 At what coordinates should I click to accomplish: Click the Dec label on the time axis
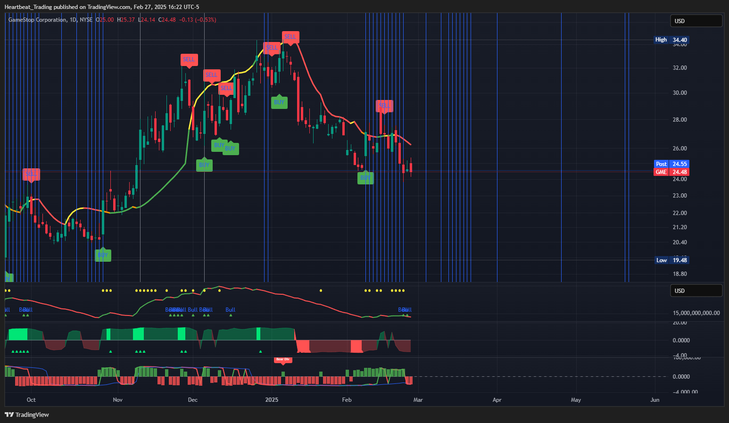click(x=192, y=400)
